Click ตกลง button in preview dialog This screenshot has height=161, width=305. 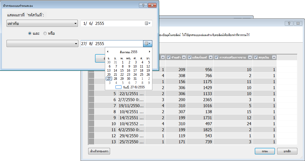265,151
